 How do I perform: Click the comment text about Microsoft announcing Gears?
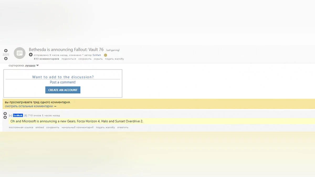[77, 121]
